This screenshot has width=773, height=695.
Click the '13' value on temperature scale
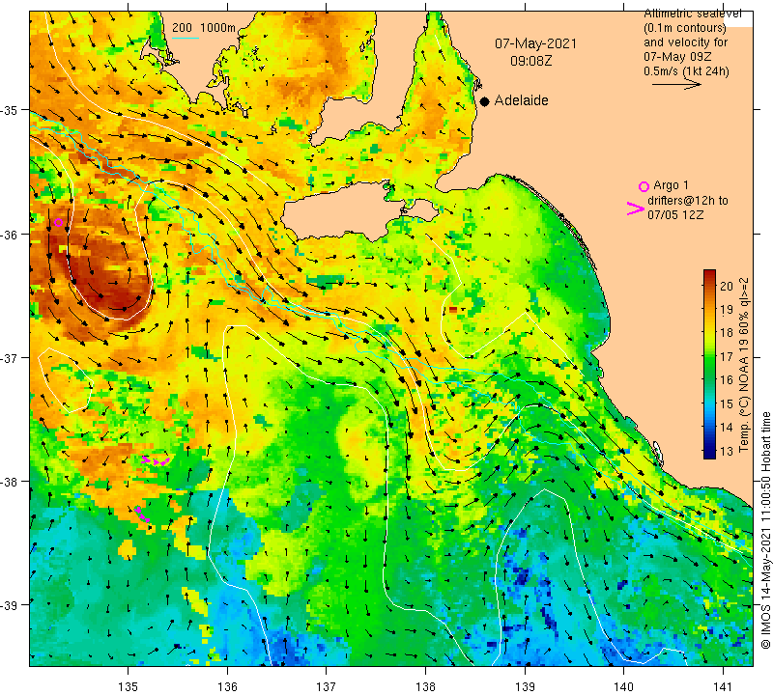727,451
